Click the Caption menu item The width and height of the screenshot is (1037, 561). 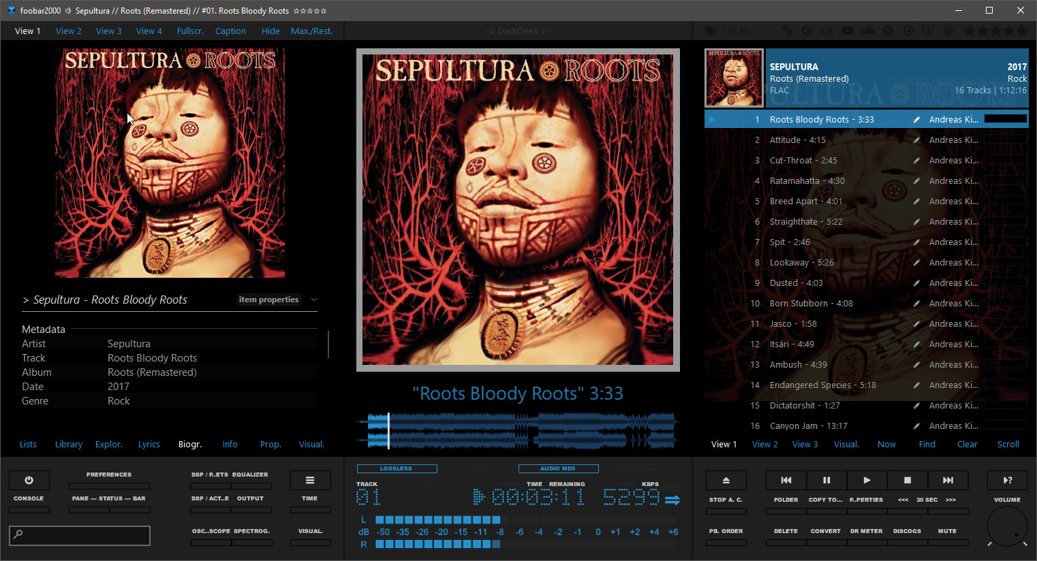(230, 31)
